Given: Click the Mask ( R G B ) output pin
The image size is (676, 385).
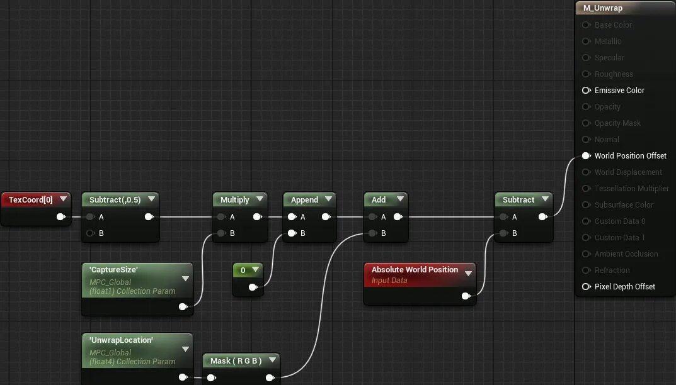Looking at the screenshot, I should [x=270, y=377].
